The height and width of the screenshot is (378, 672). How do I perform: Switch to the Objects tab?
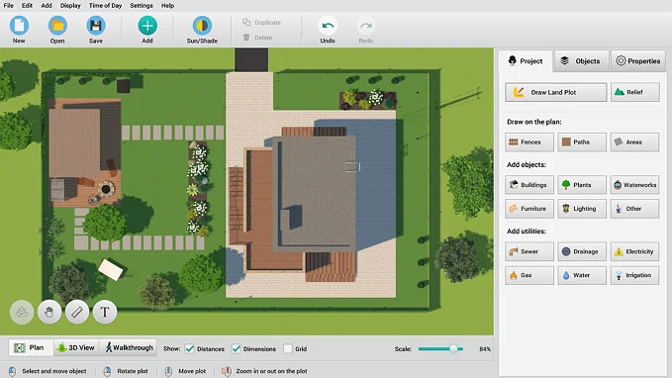point(581,61)
